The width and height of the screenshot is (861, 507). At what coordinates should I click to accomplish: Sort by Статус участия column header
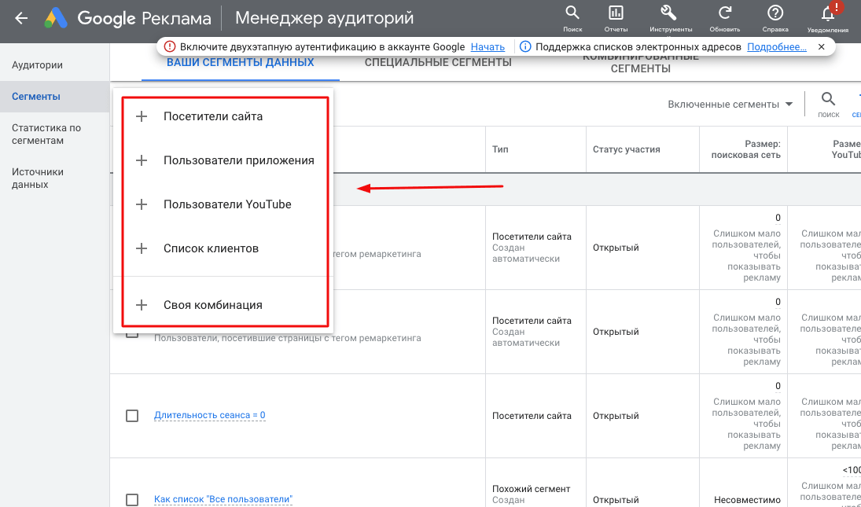click(627, 149)
